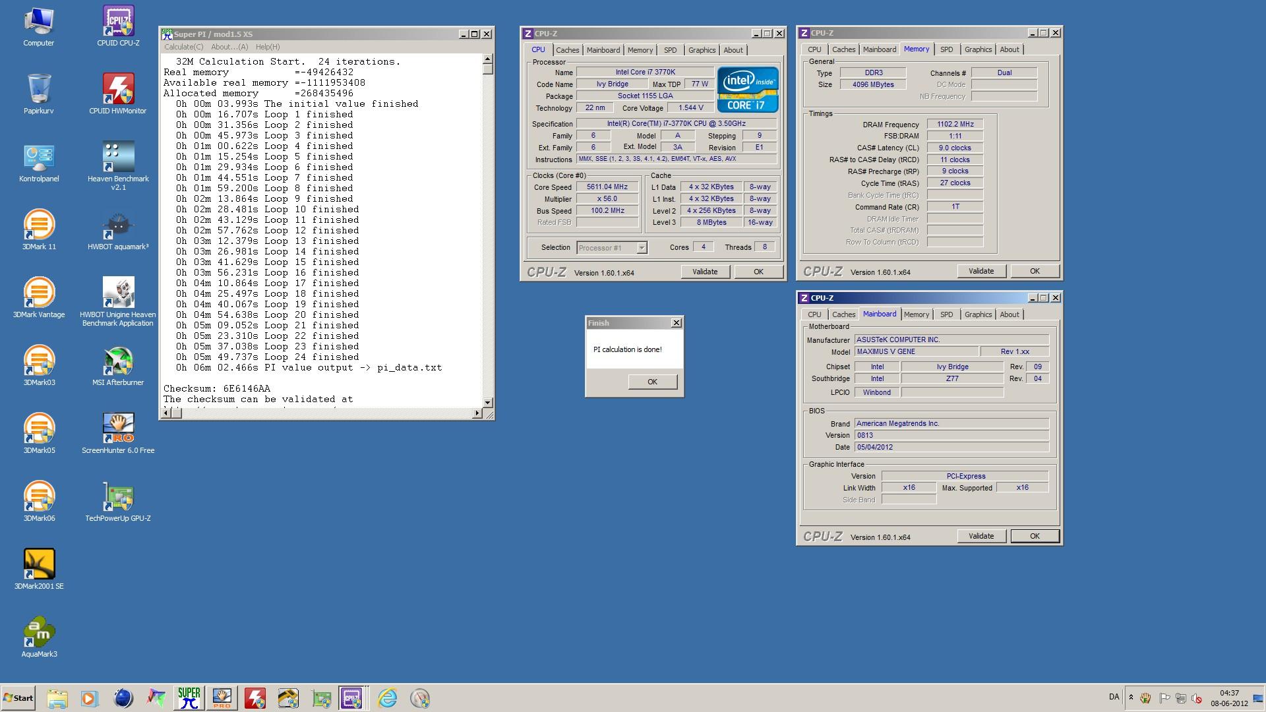
Task: Click the Core Speed value 5611.04 MHz
Action: 607,187
